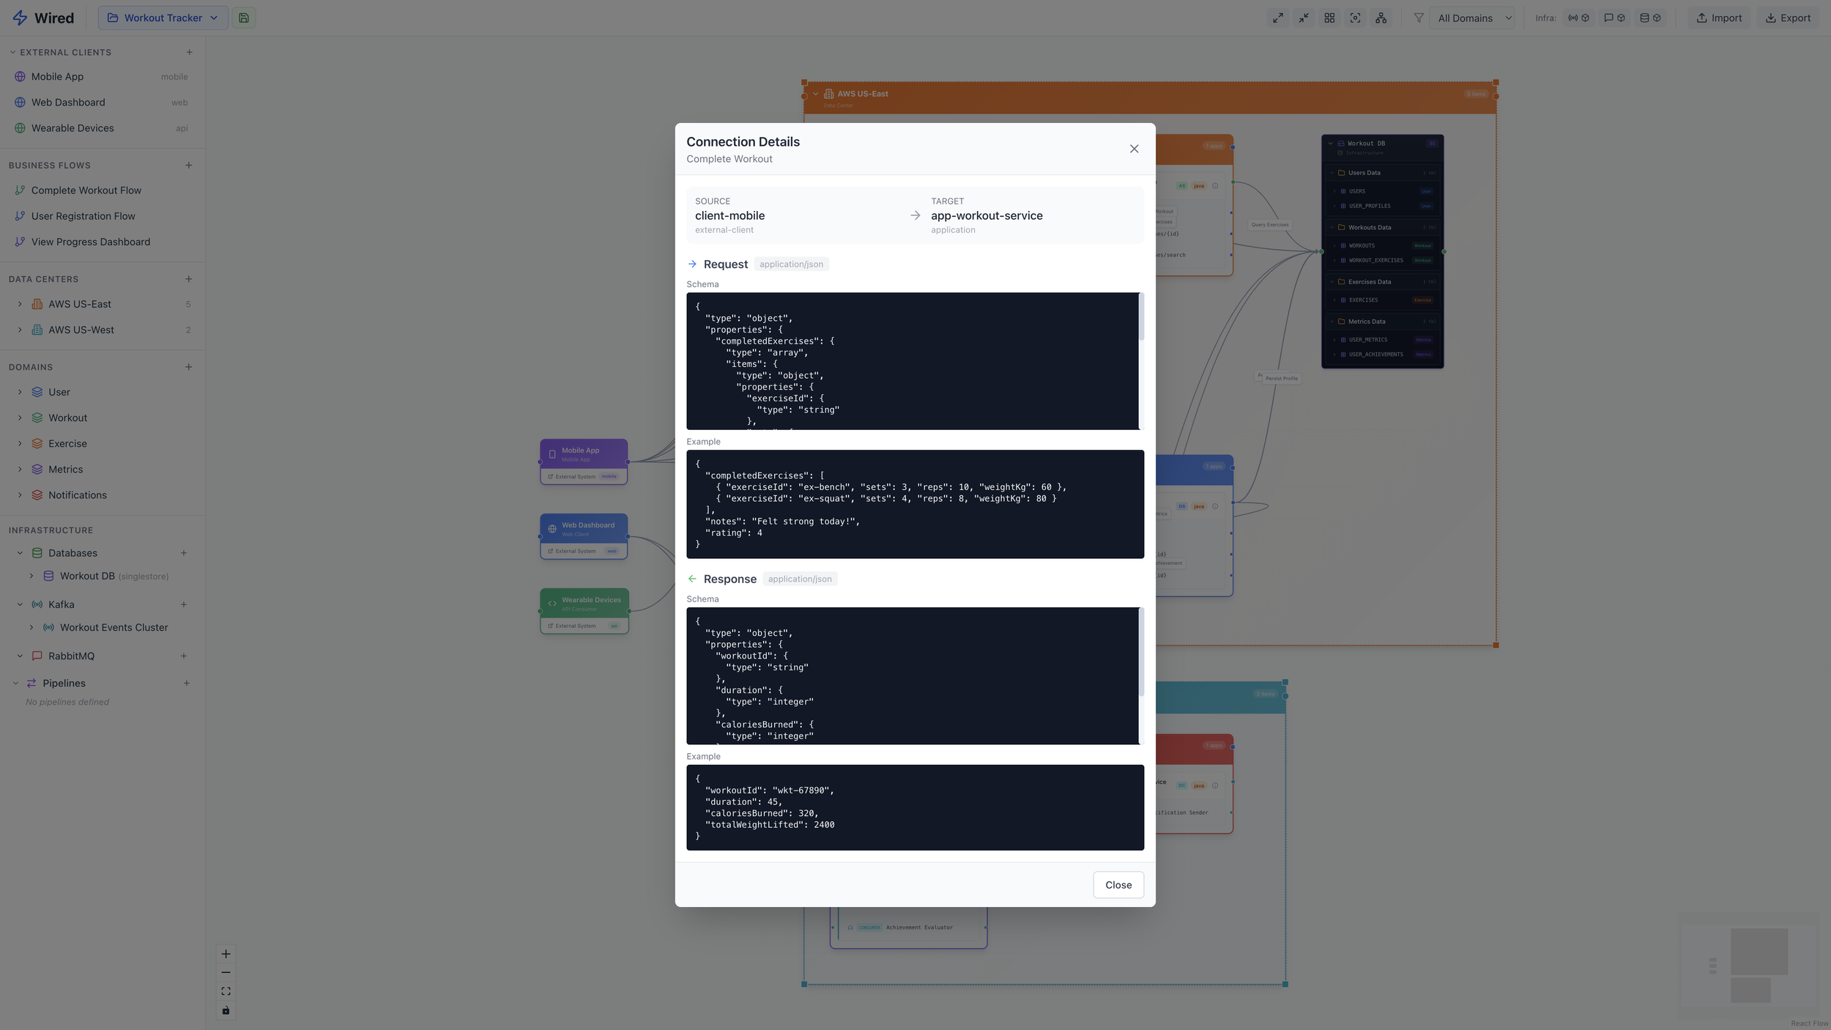This screenshot has width=1831, height=1030.
Task: Toggle database infrastructure visibility in toolbar
Action: click(1650, 18)
